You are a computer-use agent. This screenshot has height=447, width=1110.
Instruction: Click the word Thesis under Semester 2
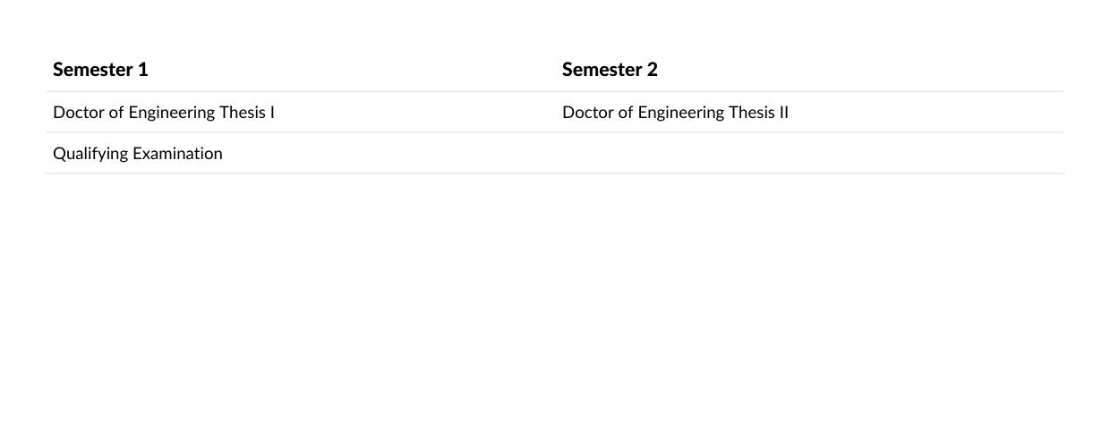tap(751, 113)
